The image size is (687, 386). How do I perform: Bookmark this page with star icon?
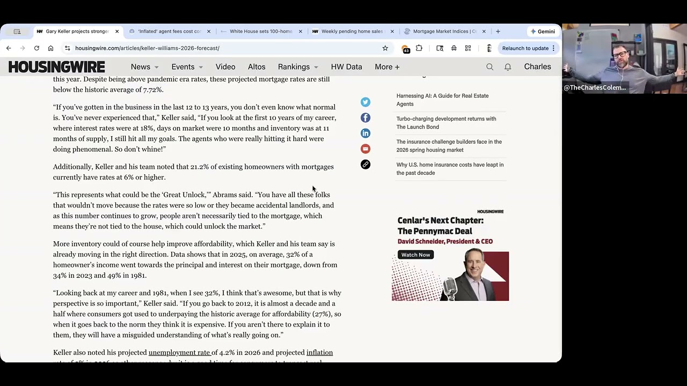(x=385, y=48)
